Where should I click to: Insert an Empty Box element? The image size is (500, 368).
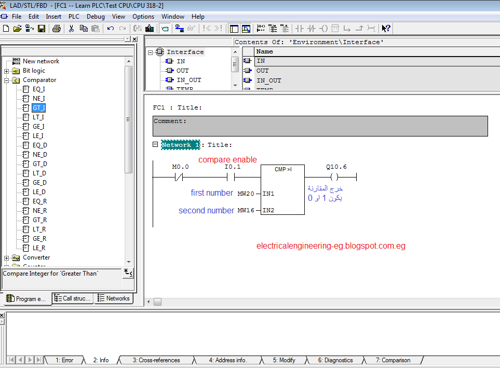coord(335,29)
